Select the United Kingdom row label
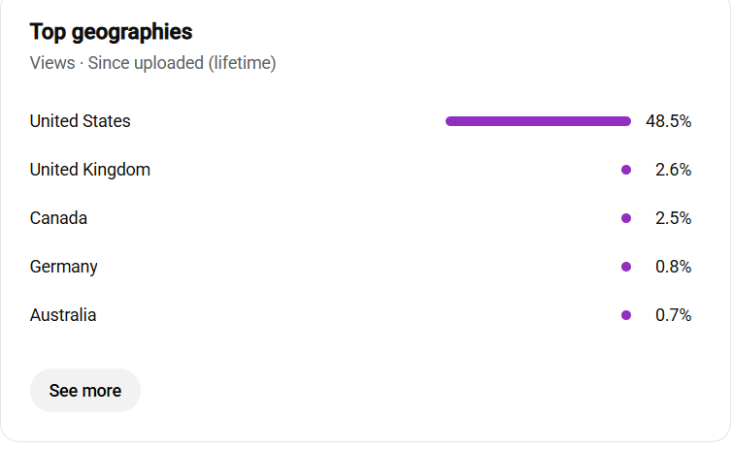This screenshot has height=449, width=733. tap(90, 170)
